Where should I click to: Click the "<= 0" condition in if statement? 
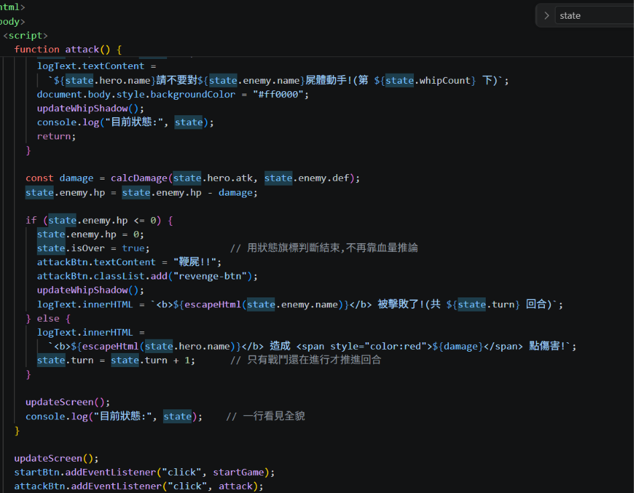point(144,220)
